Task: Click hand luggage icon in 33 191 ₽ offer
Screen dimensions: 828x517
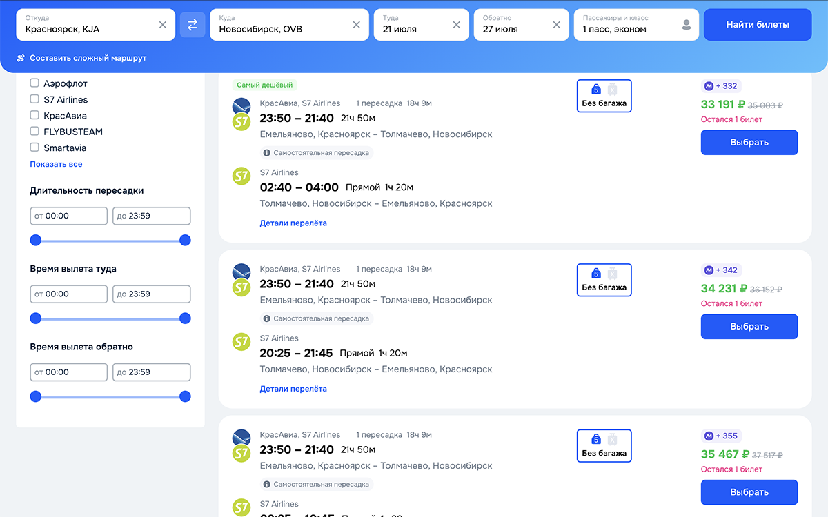Action: (x=596, y=89)
